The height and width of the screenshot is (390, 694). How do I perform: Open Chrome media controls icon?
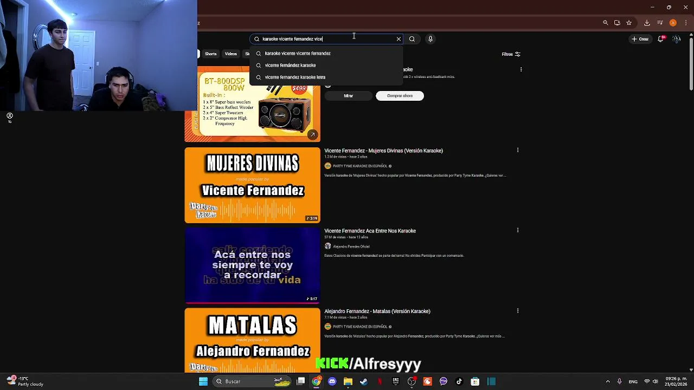point(660,23)
